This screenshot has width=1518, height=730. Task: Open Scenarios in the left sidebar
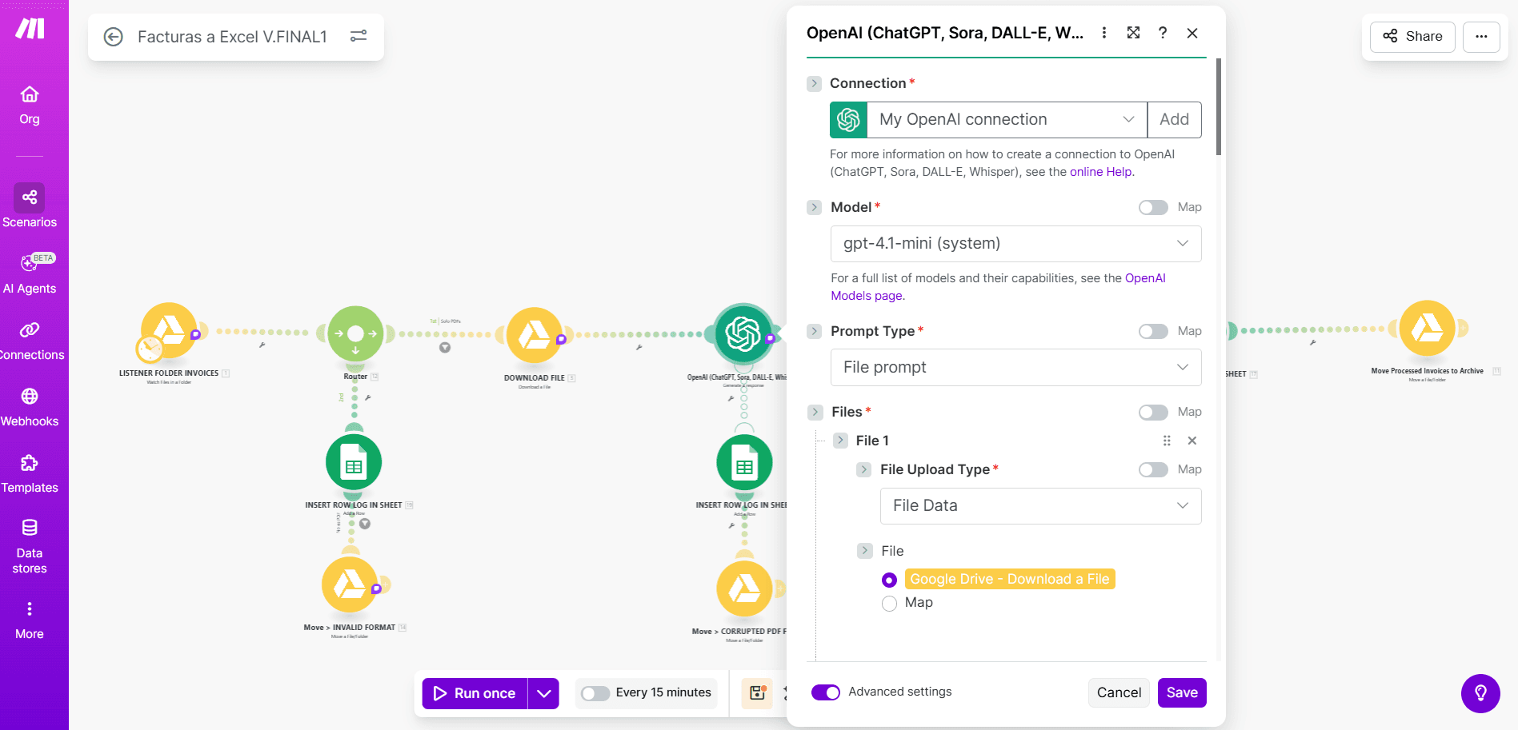[x=30, y=206]
